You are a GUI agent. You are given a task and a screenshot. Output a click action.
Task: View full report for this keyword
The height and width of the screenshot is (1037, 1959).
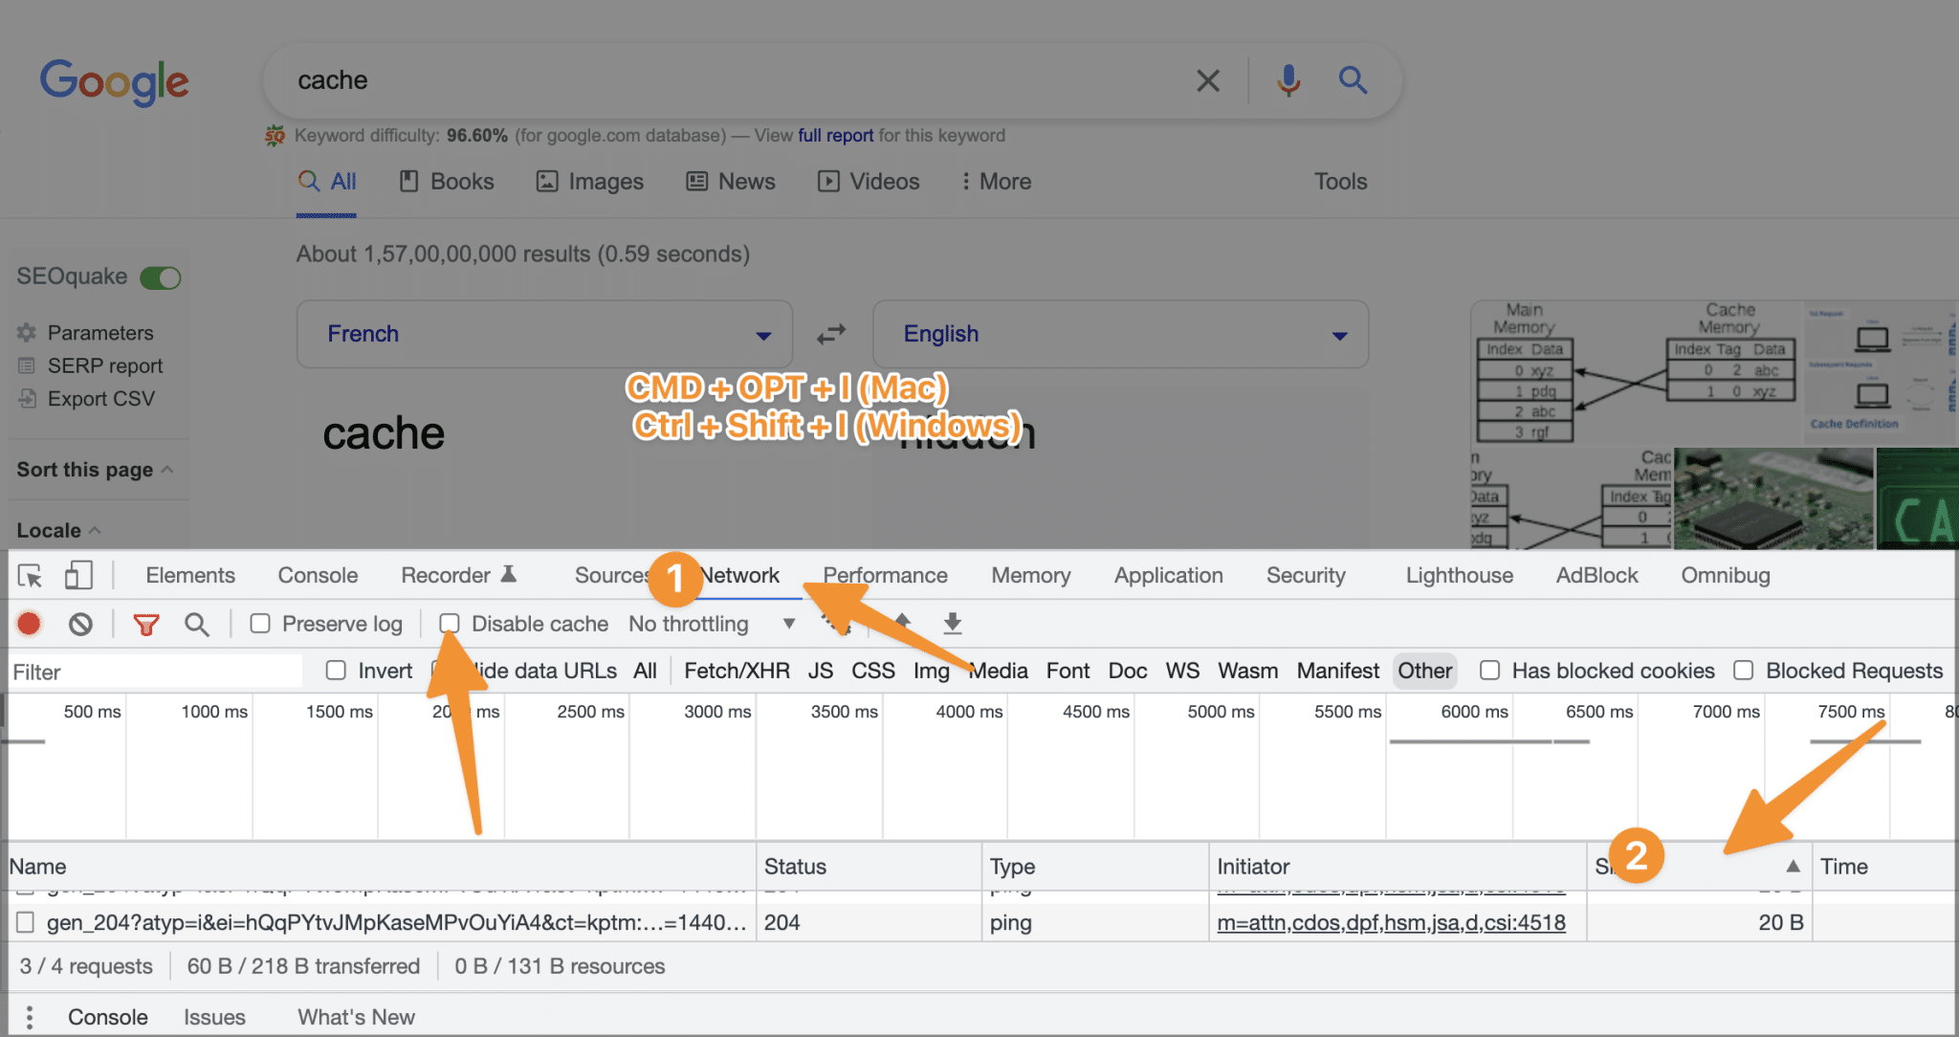click(834, 135)
